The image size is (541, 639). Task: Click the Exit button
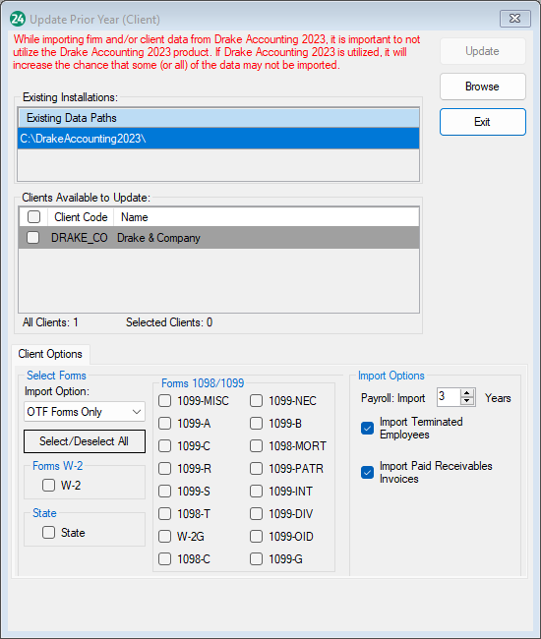[483, 122]
